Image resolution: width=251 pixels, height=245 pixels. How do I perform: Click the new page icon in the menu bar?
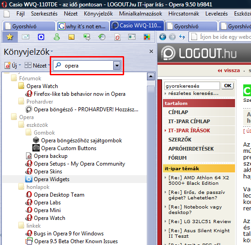[x=7, y=14]
